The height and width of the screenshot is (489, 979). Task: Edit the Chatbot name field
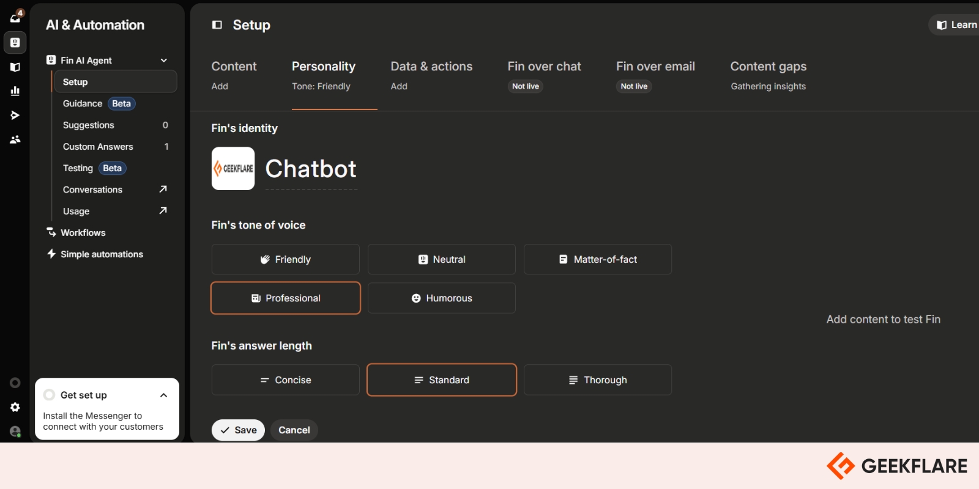click(311, 169)
